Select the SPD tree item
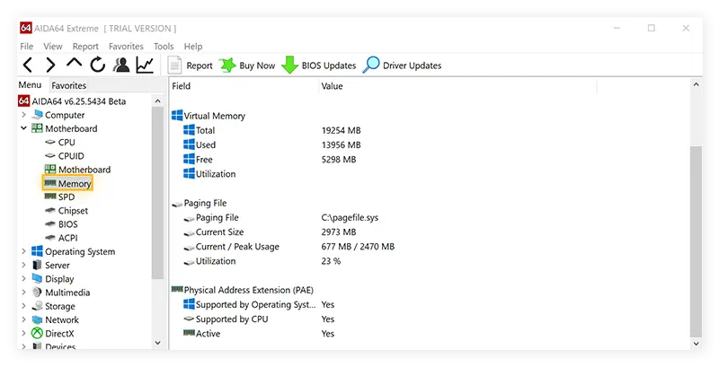 pos(59,197)
